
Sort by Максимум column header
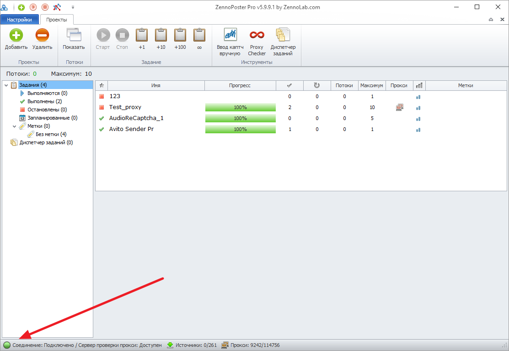[x=372, y=85]
